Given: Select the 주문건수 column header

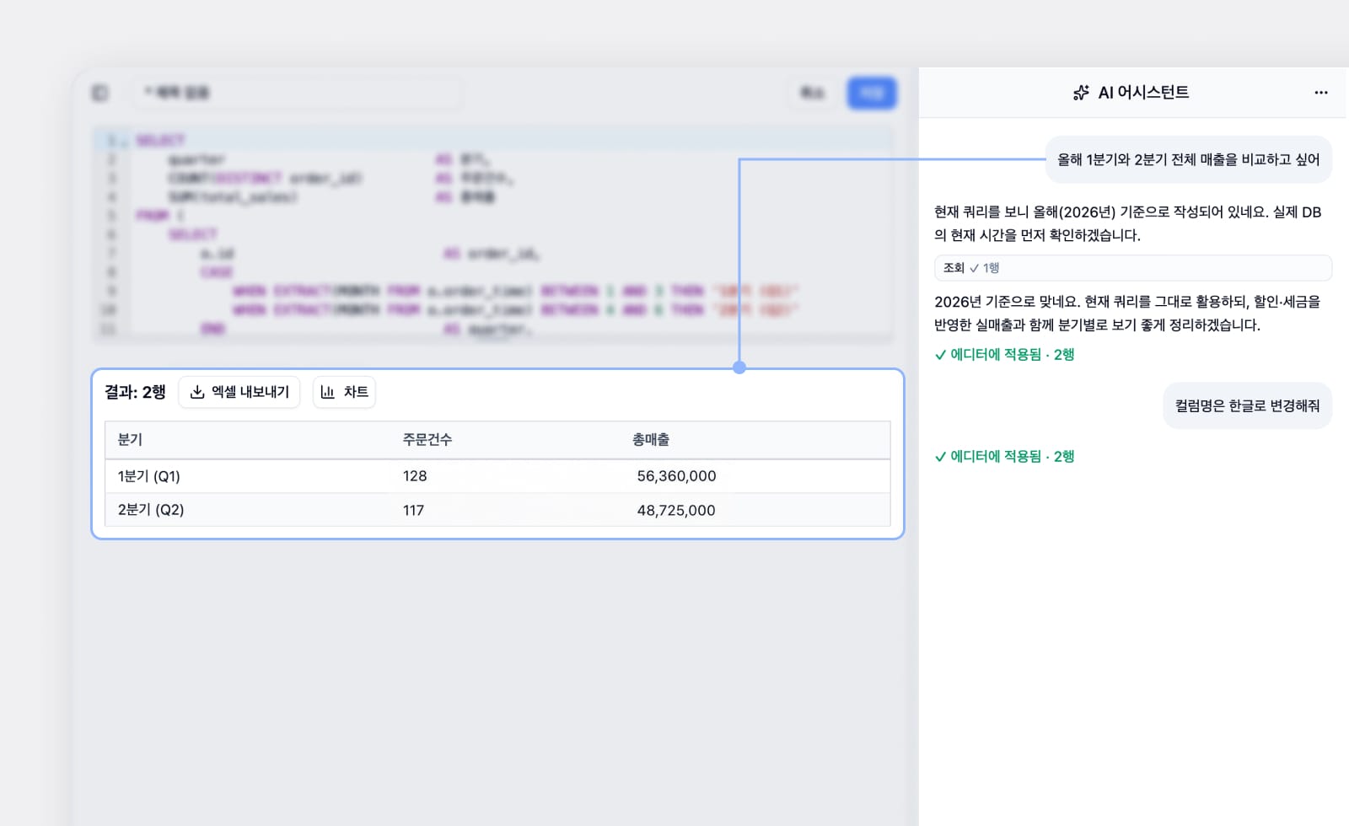Looking at the screenshot, I should 427,440.
